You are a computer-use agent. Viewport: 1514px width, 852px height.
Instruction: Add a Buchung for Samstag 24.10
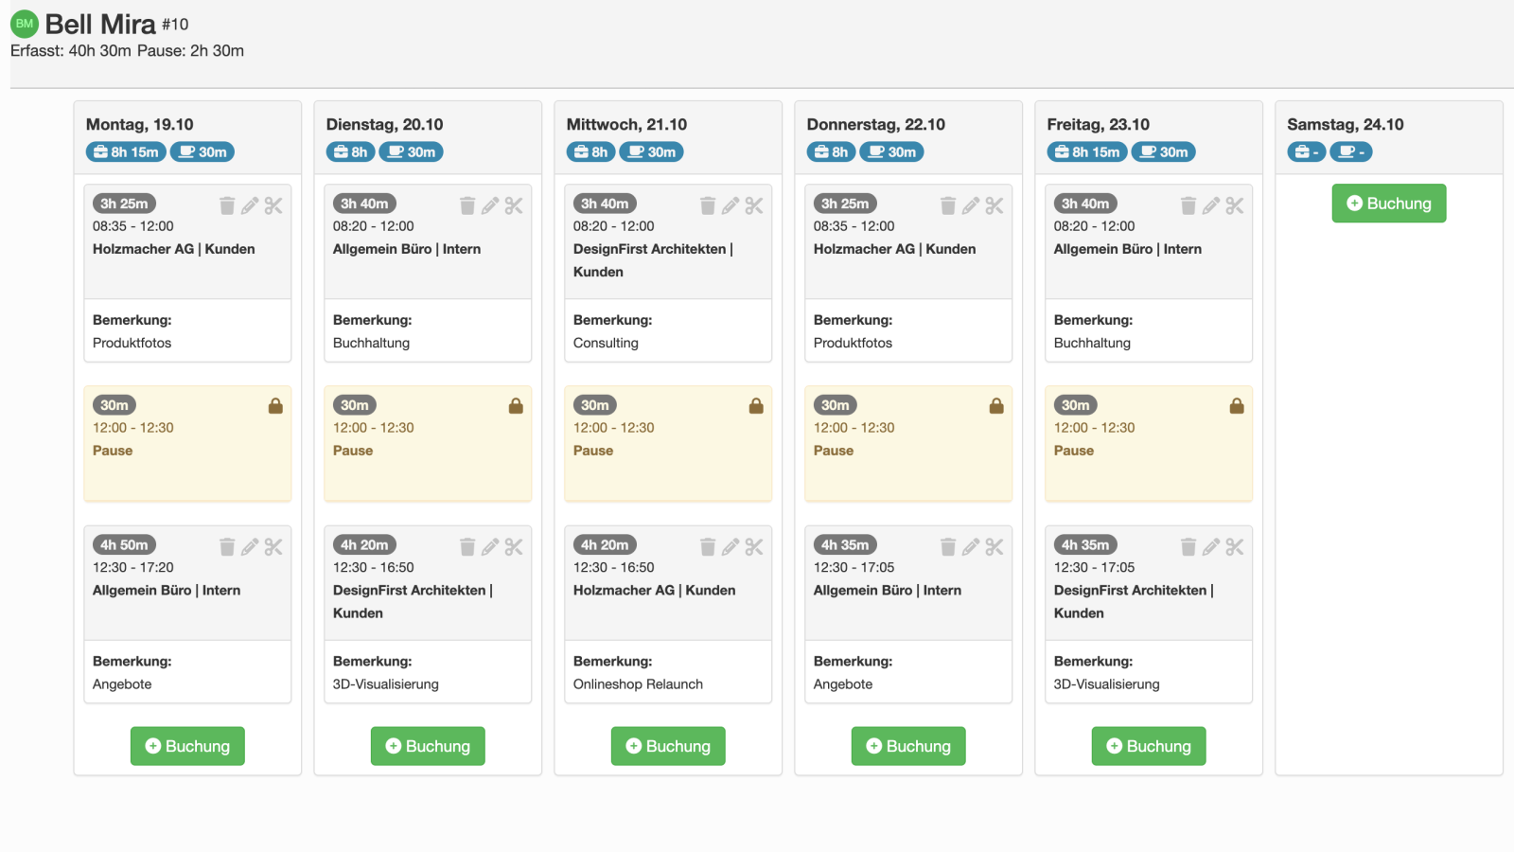pos(1389,204)
